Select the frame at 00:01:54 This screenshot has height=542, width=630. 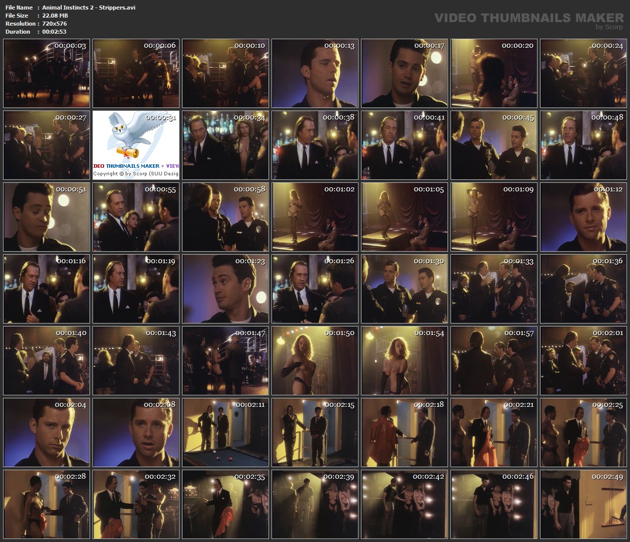405,361
